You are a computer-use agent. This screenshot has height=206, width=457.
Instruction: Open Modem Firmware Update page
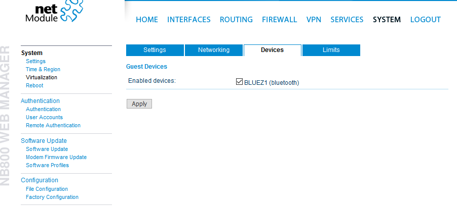tap(56, 157)
